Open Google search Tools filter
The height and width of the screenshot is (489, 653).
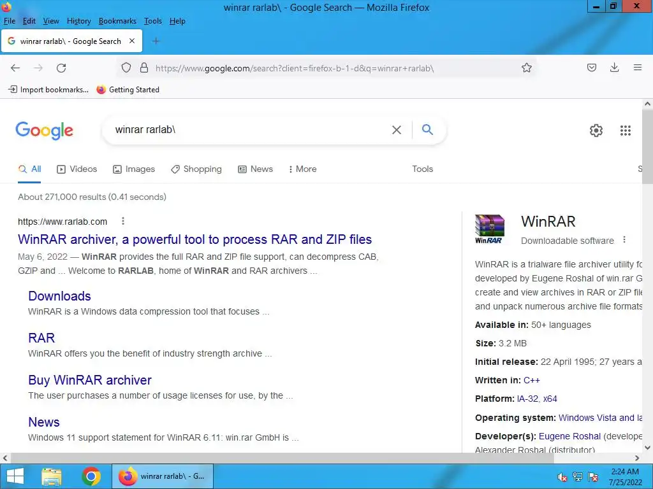(x=422, y=169)
